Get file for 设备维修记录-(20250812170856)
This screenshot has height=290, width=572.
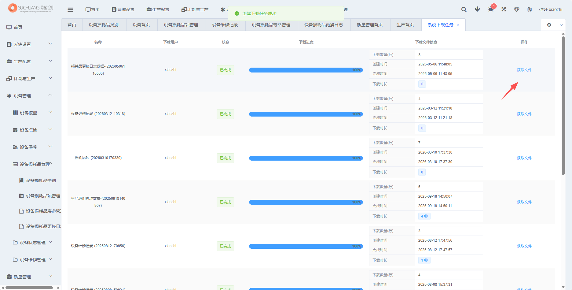click(x=524, y=246)
